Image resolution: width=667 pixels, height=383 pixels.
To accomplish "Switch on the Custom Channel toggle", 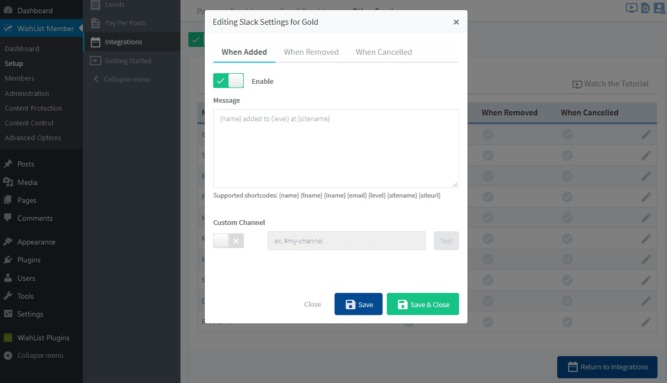I will point(228,241).
